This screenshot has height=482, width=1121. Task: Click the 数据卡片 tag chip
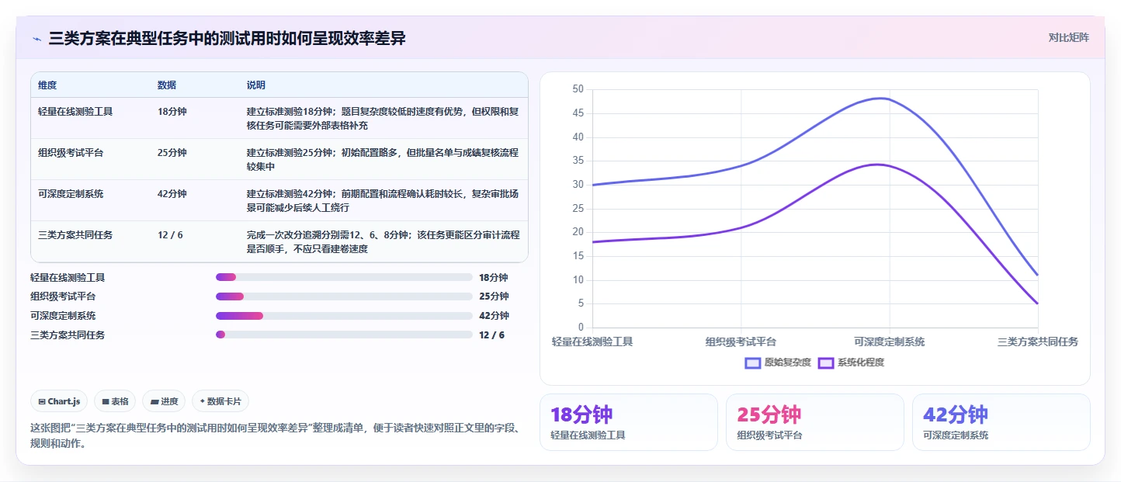coord(220,401)
